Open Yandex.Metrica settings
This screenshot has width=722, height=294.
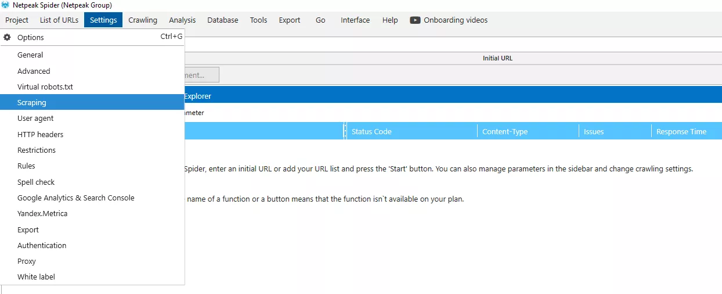(92, 213)
